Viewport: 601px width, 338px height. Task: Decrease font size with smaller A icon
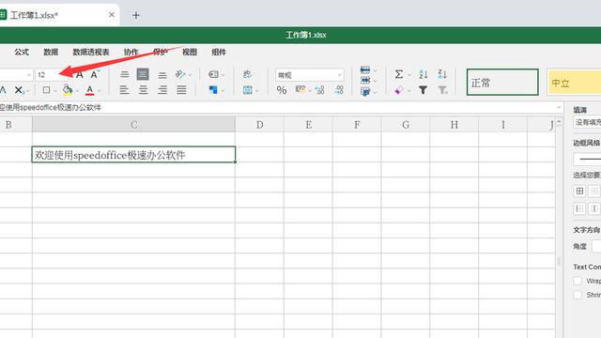pos(94,74)
